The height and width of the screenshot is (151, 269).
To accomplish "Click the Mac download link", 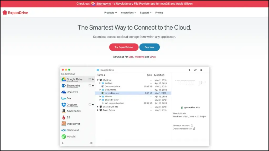I will [x=131, y=57].
